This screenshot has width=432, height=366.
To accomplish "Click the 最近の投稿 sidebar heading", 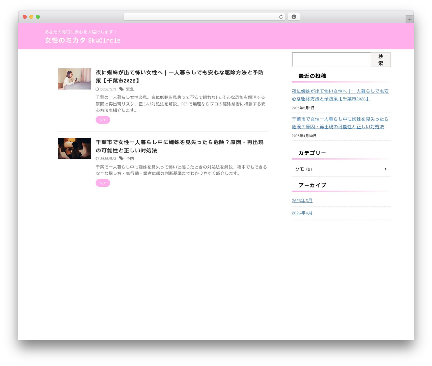I will 312,76.
